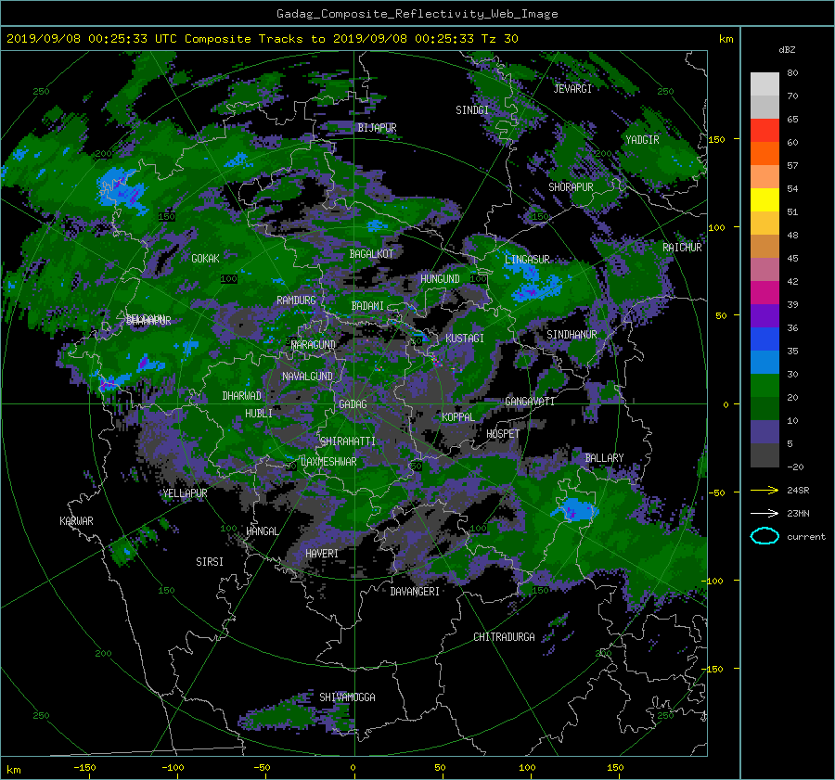Click the dark gray -20 dBZ legend swatch
Image resolution: width=835 pixels, height=780 pixels.
click(x=764, y=455)
